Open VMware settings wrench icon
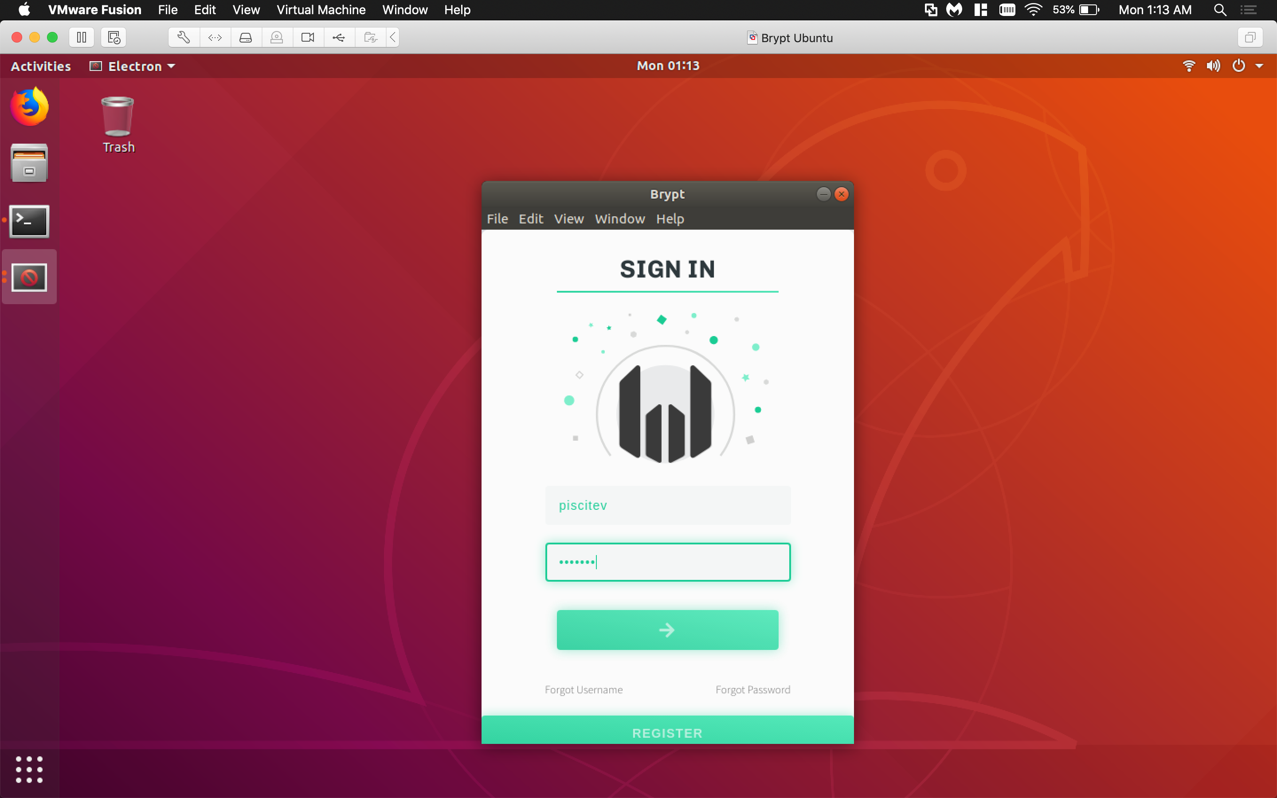1277x798 pixels. point(184,38)
